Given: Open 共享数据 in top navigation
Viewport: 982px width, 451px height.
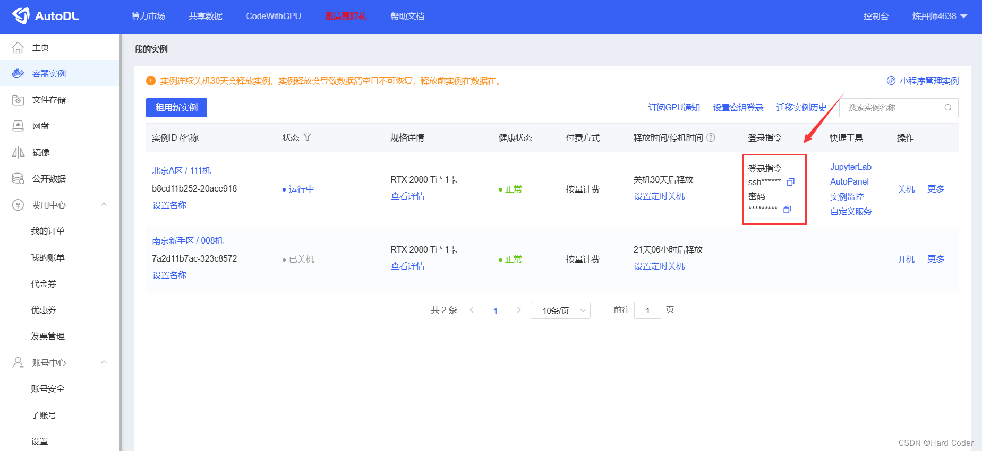Looking at the screenshot, I should [x=206, y=16].
